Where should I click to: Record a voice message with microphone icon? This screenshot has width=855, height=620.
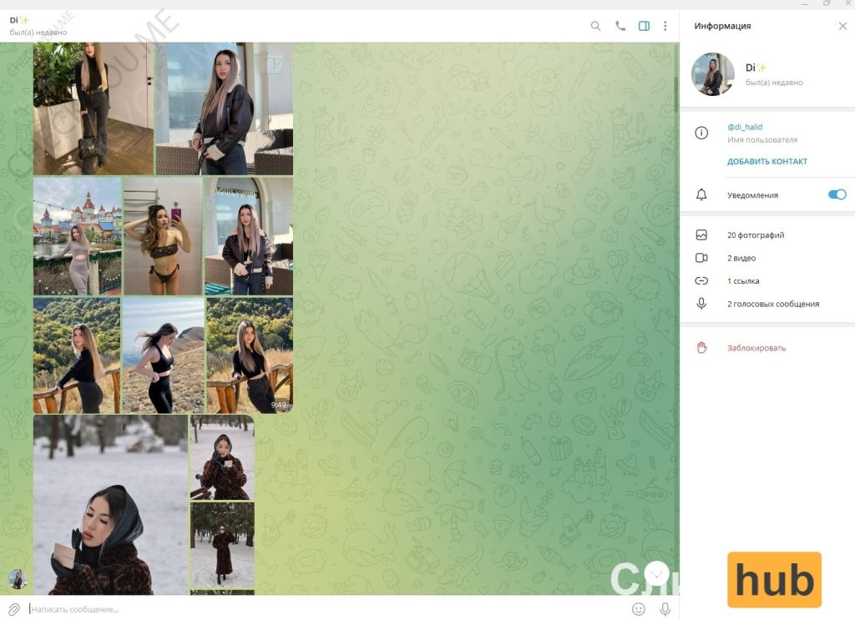point(665,609)
